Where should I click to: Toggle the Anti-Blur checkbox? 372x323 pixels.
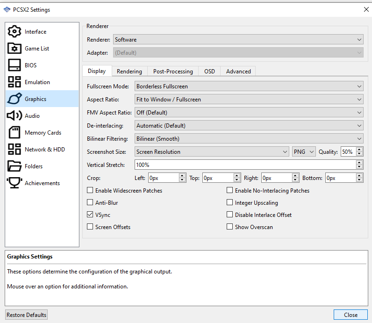click(90, 202)
